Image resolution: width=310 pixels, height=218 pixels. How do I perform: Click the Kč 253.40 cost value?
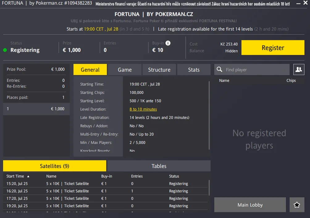pos(229,44)
